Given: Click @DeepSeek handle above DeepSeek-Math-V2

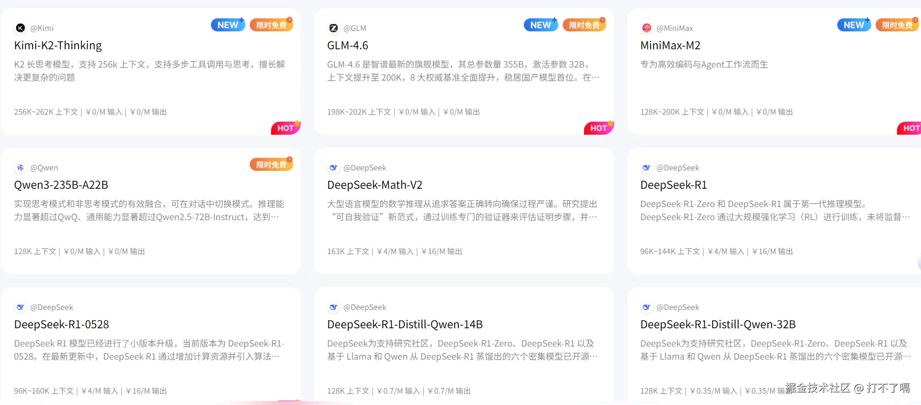Looking at the screenshot, I should tap(365, 168).
